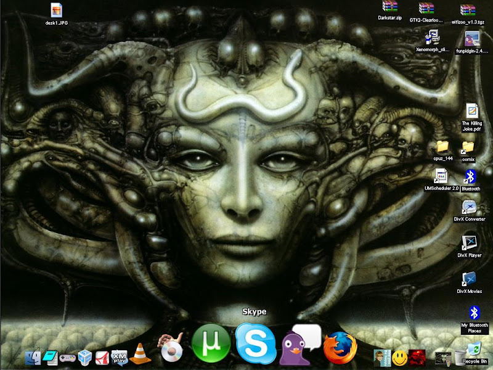
Task: Select the wifizoo_v1.3.tgz archive
Action: pyautogui.click(x=468, y=14)
